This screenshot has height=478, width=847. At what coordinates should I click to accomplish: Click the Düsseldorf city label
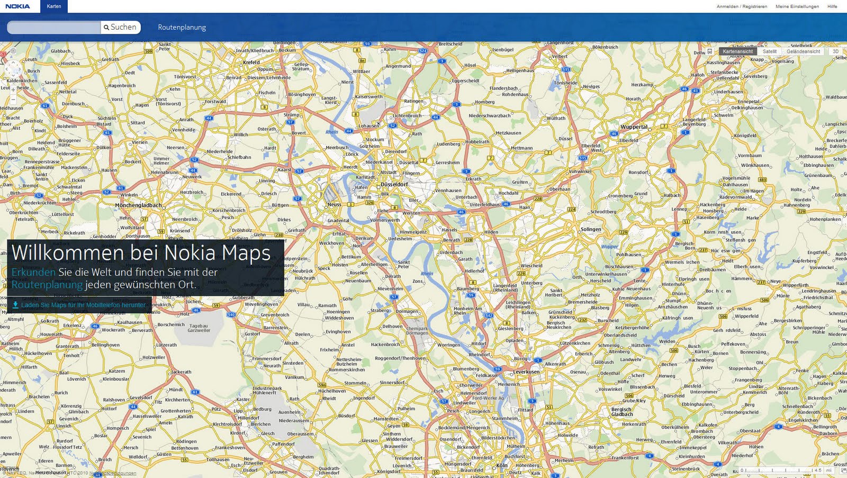pyautogui.click(x=394, y=185)
